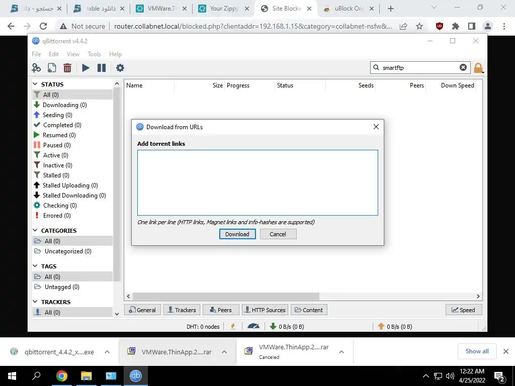Click the qBittorrent taskbar icon
This screenshot has height=386, width=515.
(135, 375)
